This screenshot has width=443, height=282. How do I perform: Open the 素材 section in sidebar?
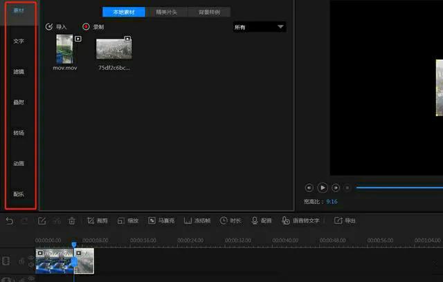[x=19, y=11]
